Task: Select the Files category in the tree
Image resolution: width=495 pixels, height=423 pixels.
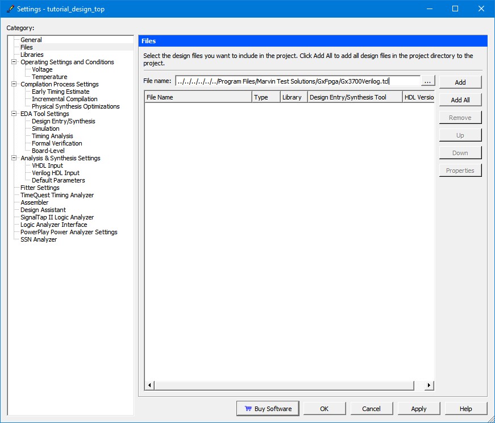Action: click(x=26, y=47)
